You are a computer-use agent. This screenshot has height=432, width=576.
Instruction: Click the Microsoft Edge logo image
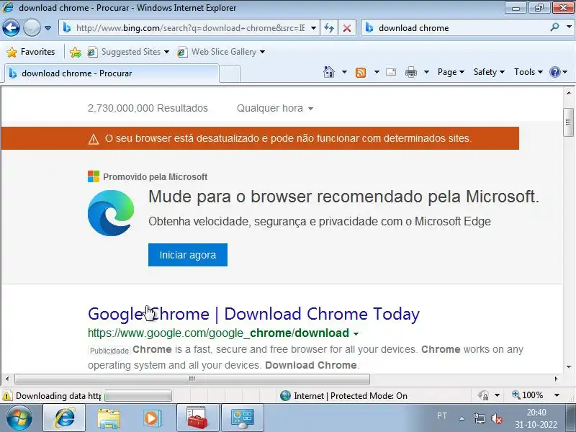coord(111,213)
